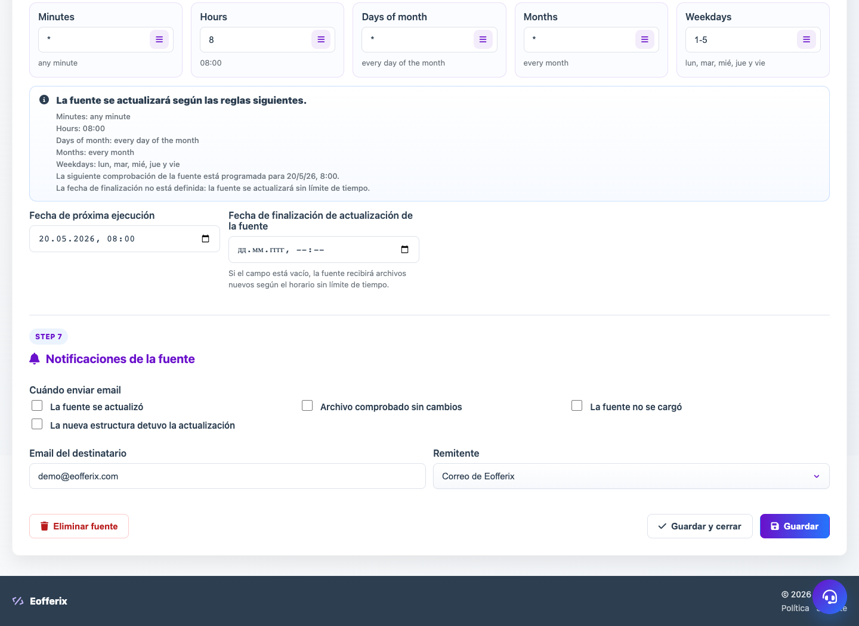Viewport: 859px width, 626px height.
Task: Open the Days of month options icon
Action: click(x=483, y=39)
